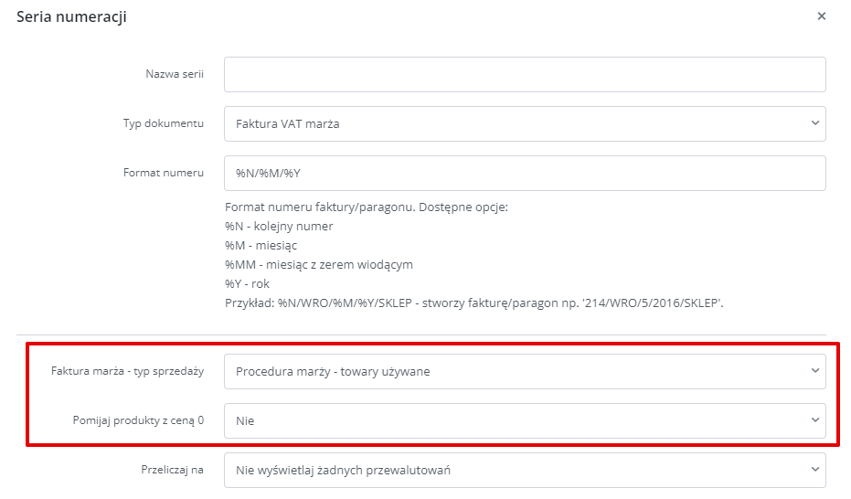This screenshot has width=851, height=499.
Task: Click the Nazwa serii label
Action: [175, 74]
